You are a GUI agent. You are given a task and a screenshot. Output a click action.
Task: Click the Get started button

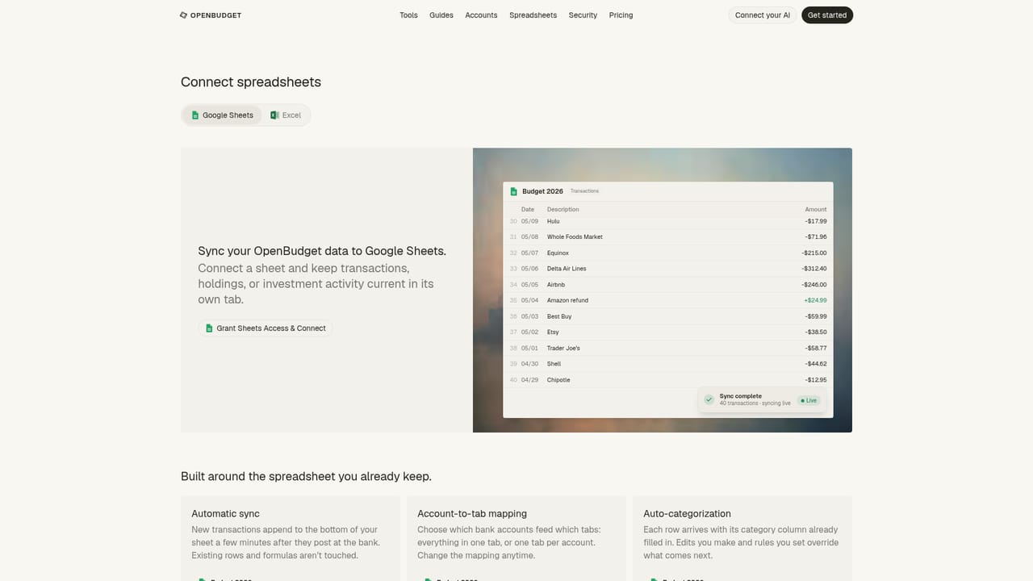(827, 15)
